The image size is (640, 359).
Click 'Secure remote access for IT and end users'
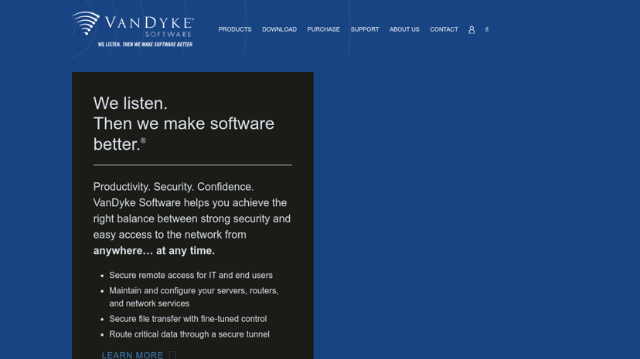[191, 275]
